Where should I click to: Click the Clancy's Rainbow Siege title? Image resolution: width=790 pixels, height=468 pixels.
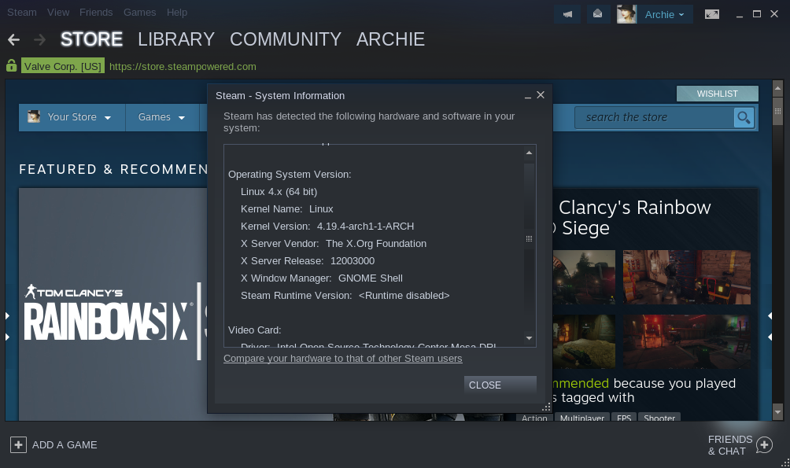pos(634,218)
